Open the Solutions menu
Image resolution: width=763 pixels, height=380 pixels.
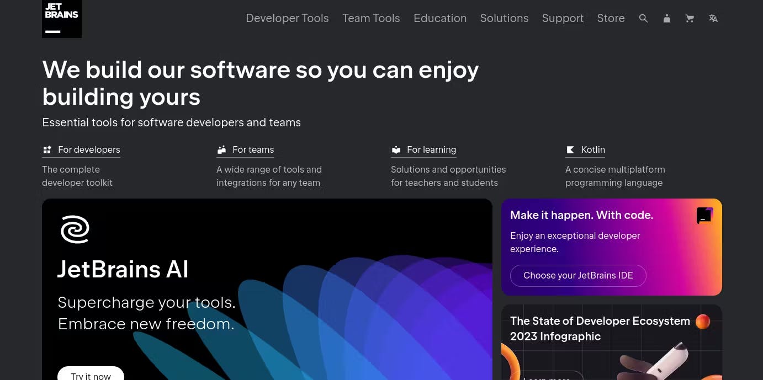point(504,18)
